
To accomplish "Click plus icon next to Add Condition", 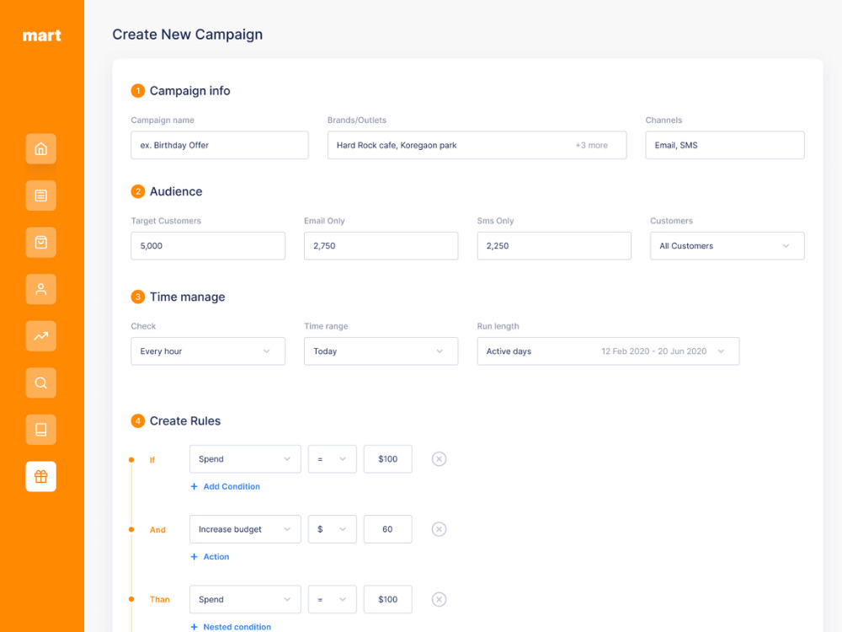I will coord(194,486).
